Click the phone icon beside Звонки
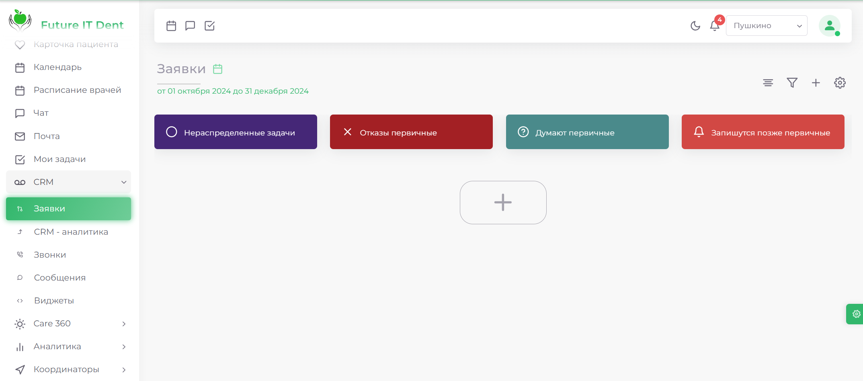Image resolution: width=863 pixels, height=381 pixels. point(20,255)
